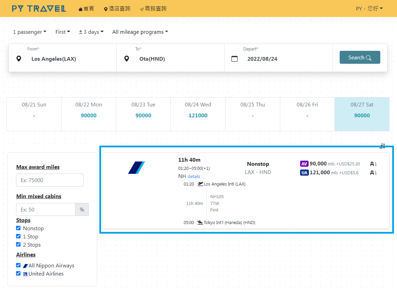Image resolution: width=397 pixels, height=295 pixels.
Task: Click the NH105 flight number
Action: click(x=217, y=196)
